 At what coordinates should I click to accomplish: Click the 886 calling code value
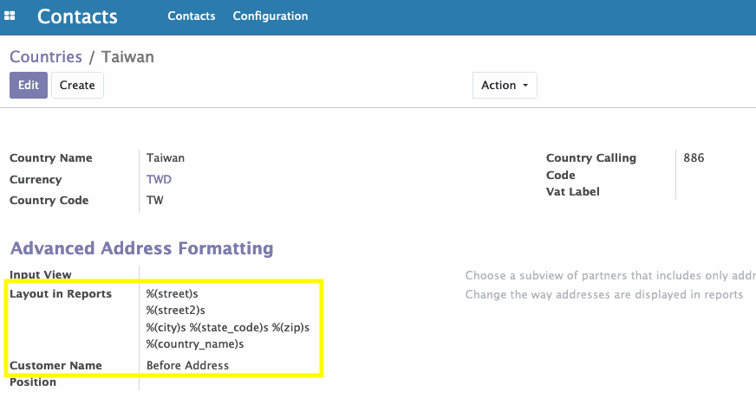[x=694, y=157]
